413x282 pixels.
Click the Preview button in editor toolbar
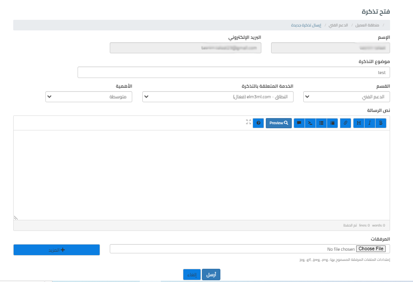tap(279, 123)
